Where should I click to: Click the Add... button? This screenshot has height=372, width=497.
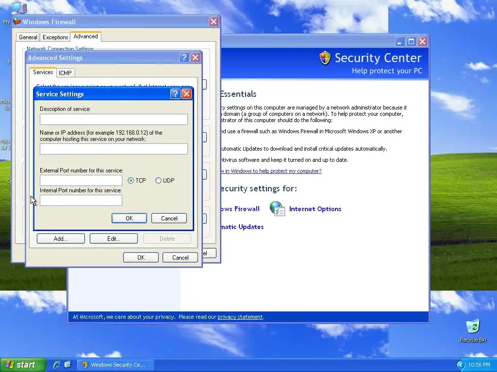[x=61, y=238]
